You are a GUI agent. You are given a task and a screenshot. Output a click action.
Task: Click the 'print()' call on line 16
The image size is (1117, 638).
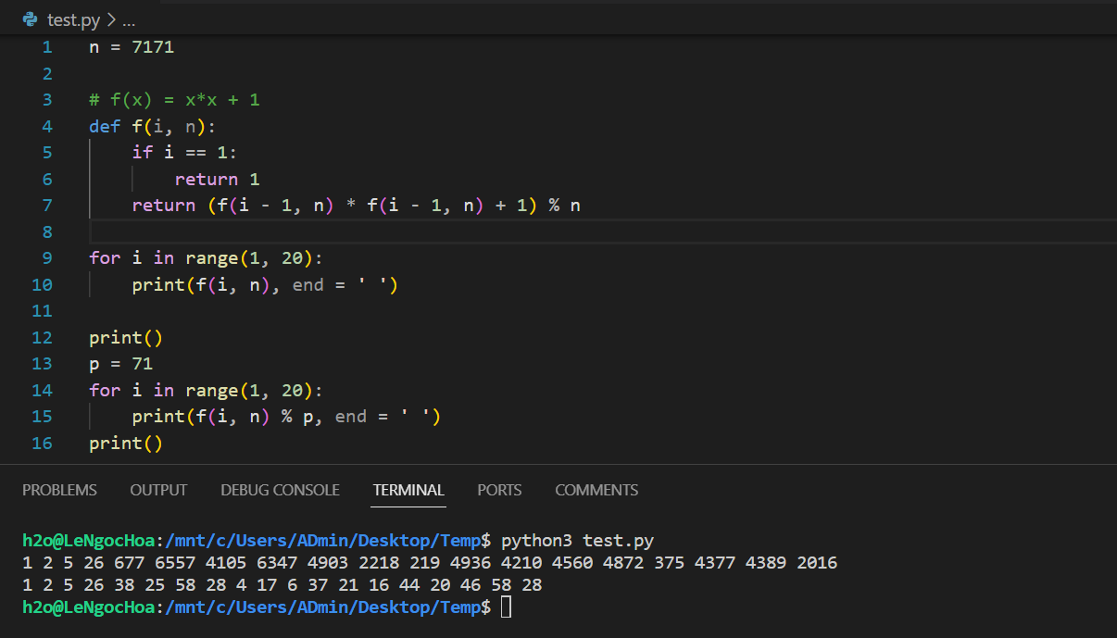pyautogui.click(x=126, y=444)
